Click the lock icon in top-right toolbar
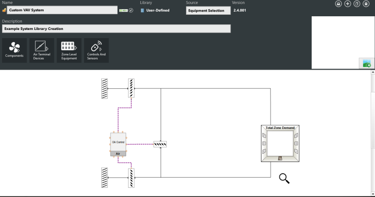The width and height of the screenshot is (375, 197). [x=338, y=4]
